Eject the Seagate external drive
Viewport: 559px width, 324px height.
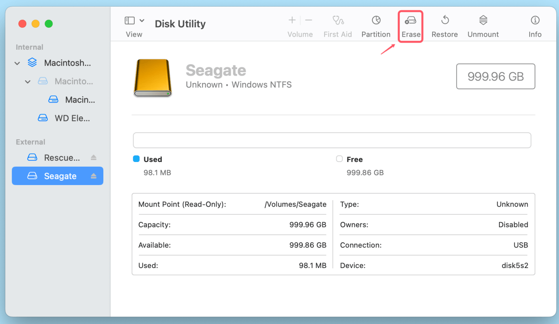click(94, 176)
